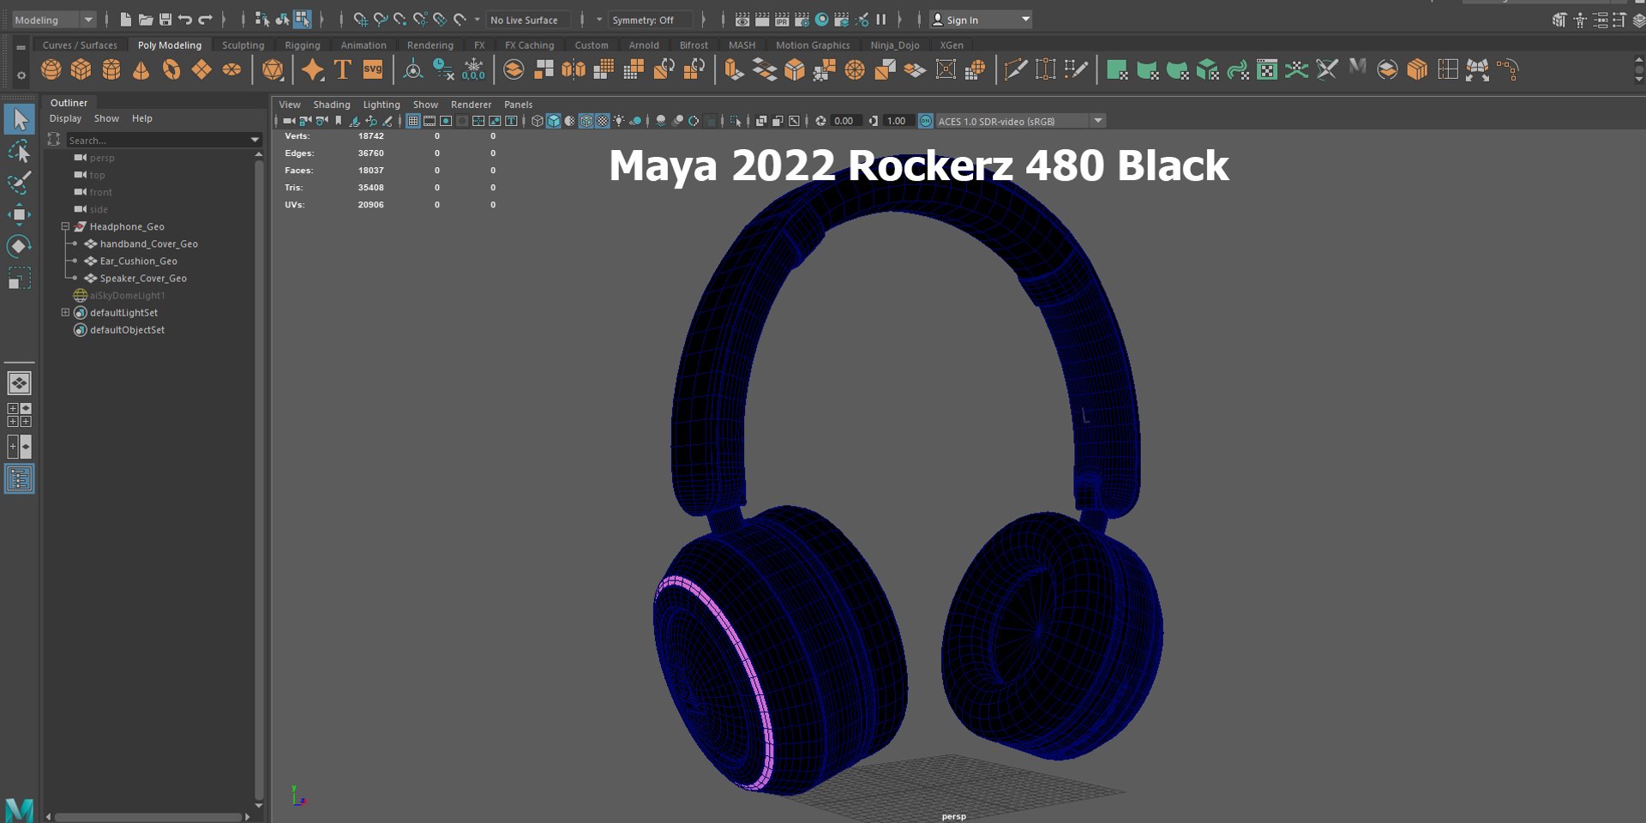Toggle the Outliner panel layout button
1646x823 pixels.
(x=19, y=478)
